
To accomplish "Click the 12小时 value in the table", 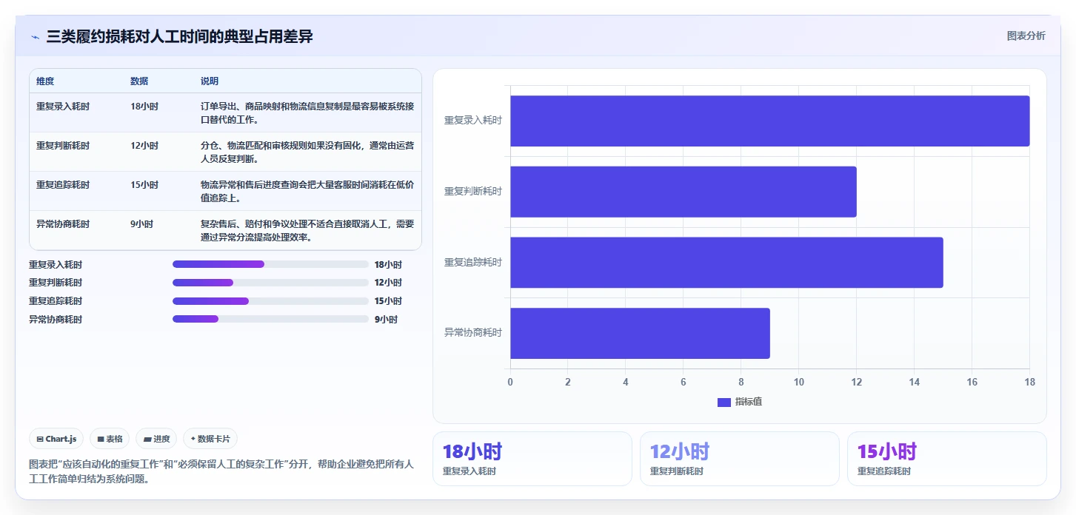I will pyautogui.click(x=144, y=146).
